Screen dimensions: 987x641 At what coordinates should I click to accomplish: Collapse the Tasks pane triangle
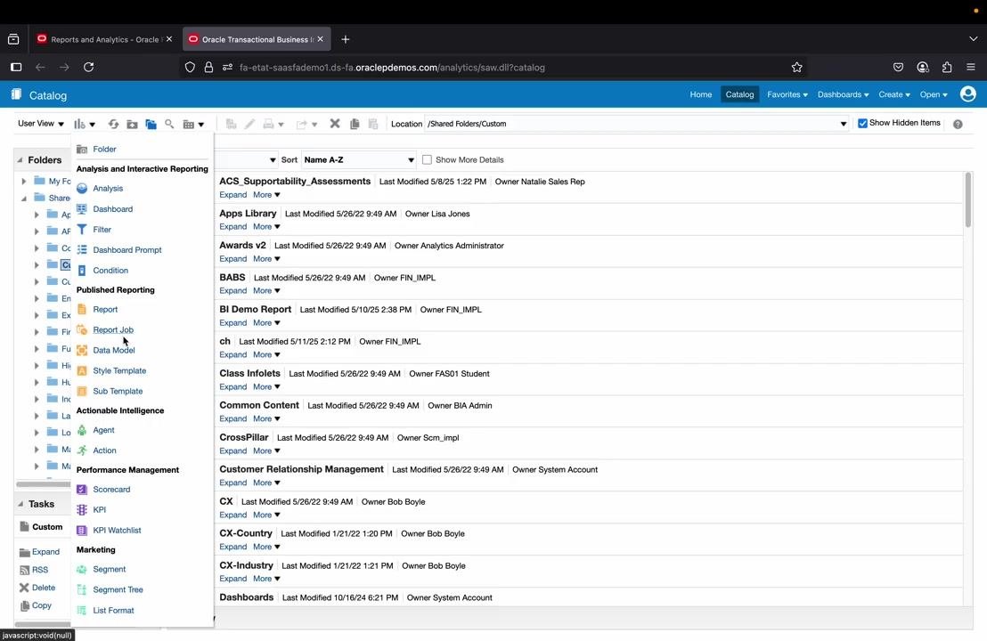tap(20, 504)
